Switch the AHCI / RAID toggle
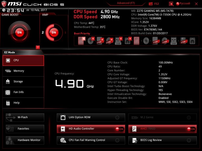The height and width of the screenshot is (151, 202). pyautogui.click(x=163, y=129)
